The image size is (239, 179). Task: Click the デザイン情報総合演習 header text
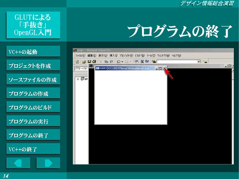207,3
